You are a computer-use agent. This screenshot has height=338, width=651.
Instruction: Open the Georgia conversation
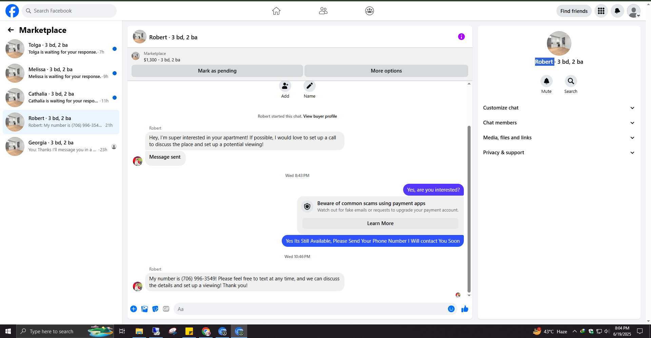coord(61,146)
